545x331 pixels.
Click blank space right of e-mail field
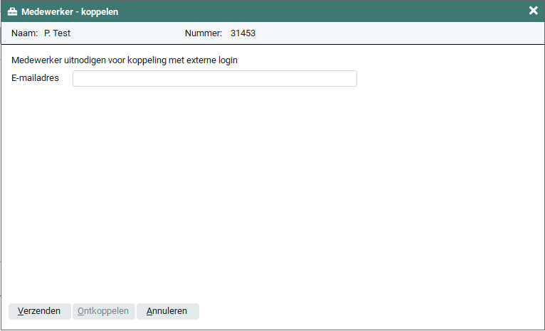(x=448, y=78)
